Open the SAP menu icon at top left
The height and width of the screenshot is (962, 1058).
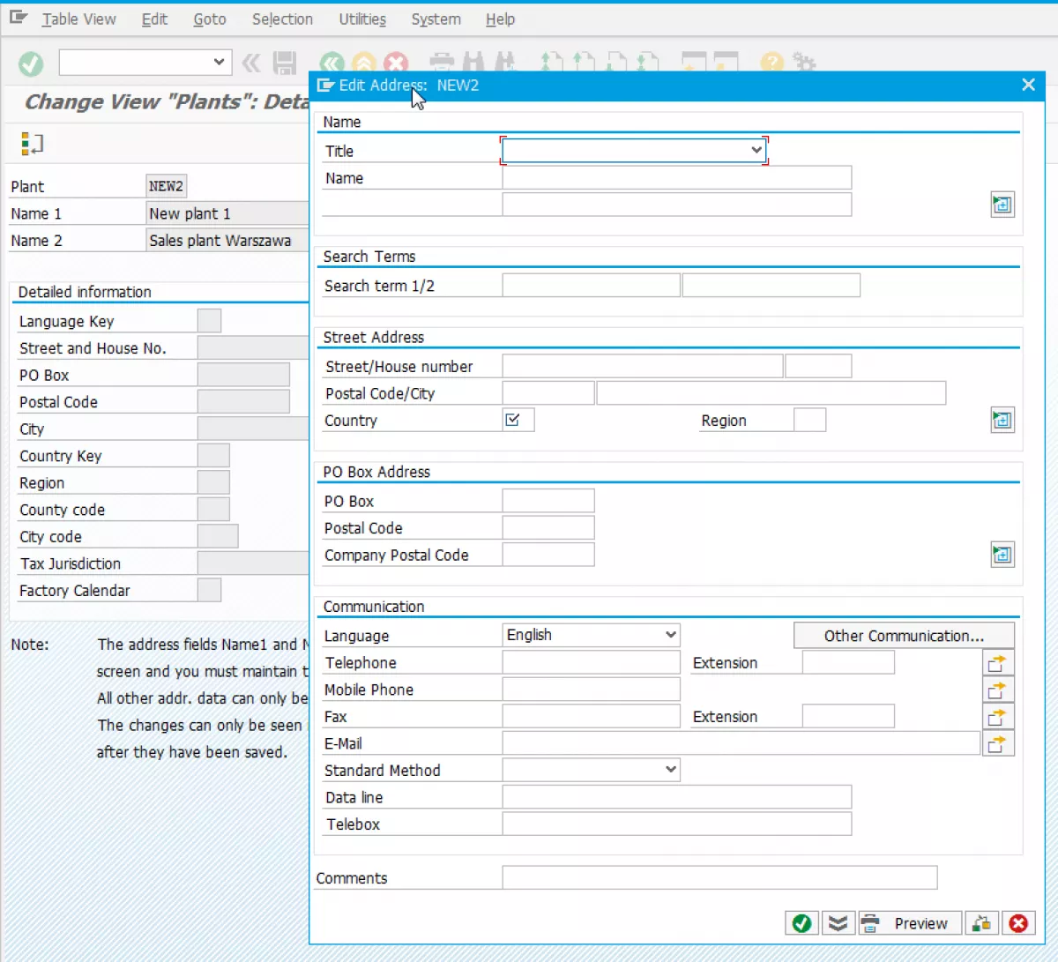17,19
